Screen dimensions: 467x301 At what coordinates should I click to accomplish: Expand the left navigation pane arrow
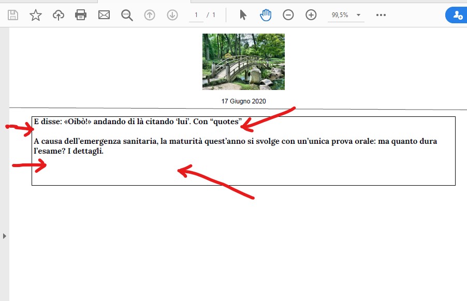click(5, 236)
